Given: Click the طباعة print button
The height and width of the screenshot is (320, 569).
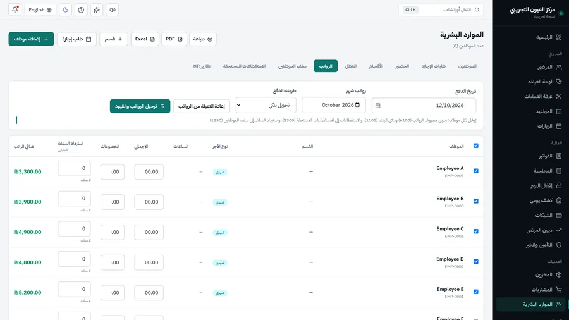Looking at the screenshot, I should tap(202, 39).
